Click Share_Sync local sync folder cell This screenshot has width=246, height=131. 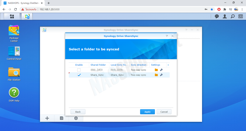tap(117, 75)
